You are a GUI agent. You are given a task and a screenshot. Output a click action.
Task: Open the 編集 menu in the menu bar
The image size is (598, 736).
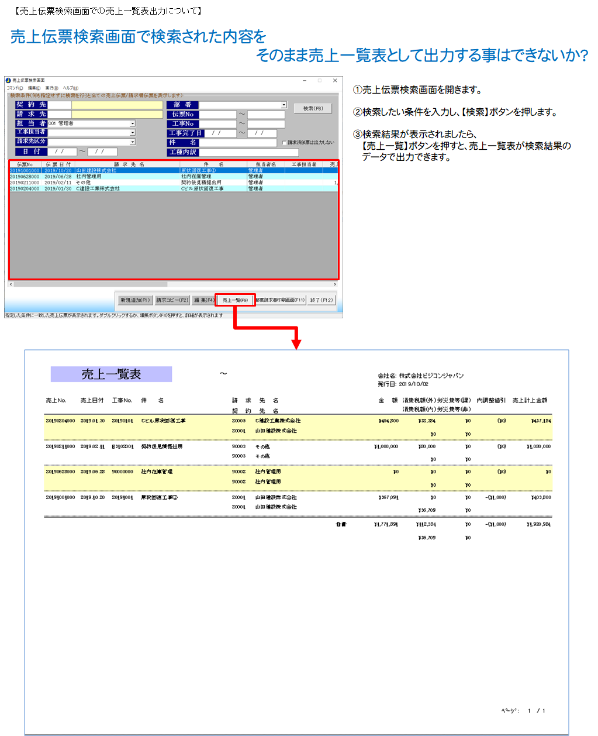coord(34,88)
